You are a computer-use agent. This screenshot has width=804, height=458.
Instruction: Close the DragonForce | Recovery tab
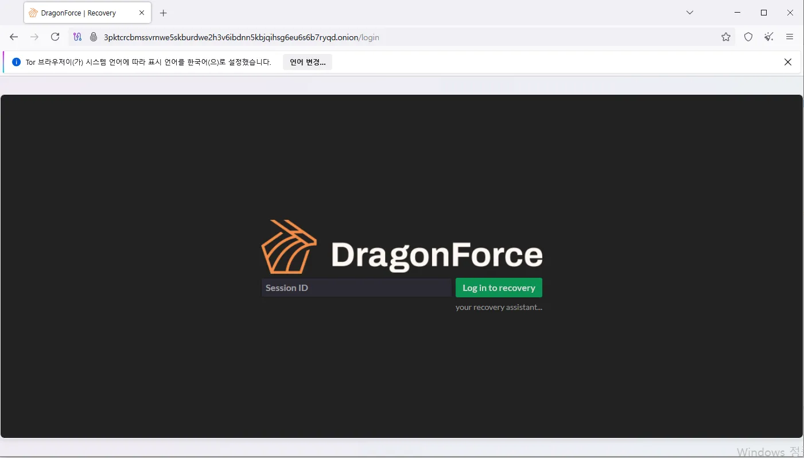click(x=142, y=13)
